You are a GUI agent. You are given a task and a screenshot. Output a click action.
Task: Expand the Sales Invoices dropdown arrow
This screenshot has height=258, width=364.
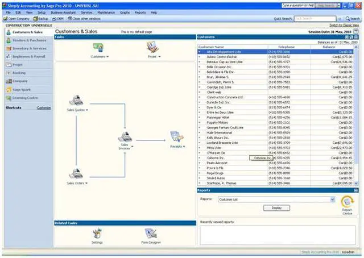click(x=133, y=147)
